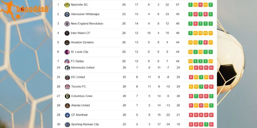Click the Vancouver Whitecaps team crest
Screen dimensions: 257x128
click(x=67, y=14)
